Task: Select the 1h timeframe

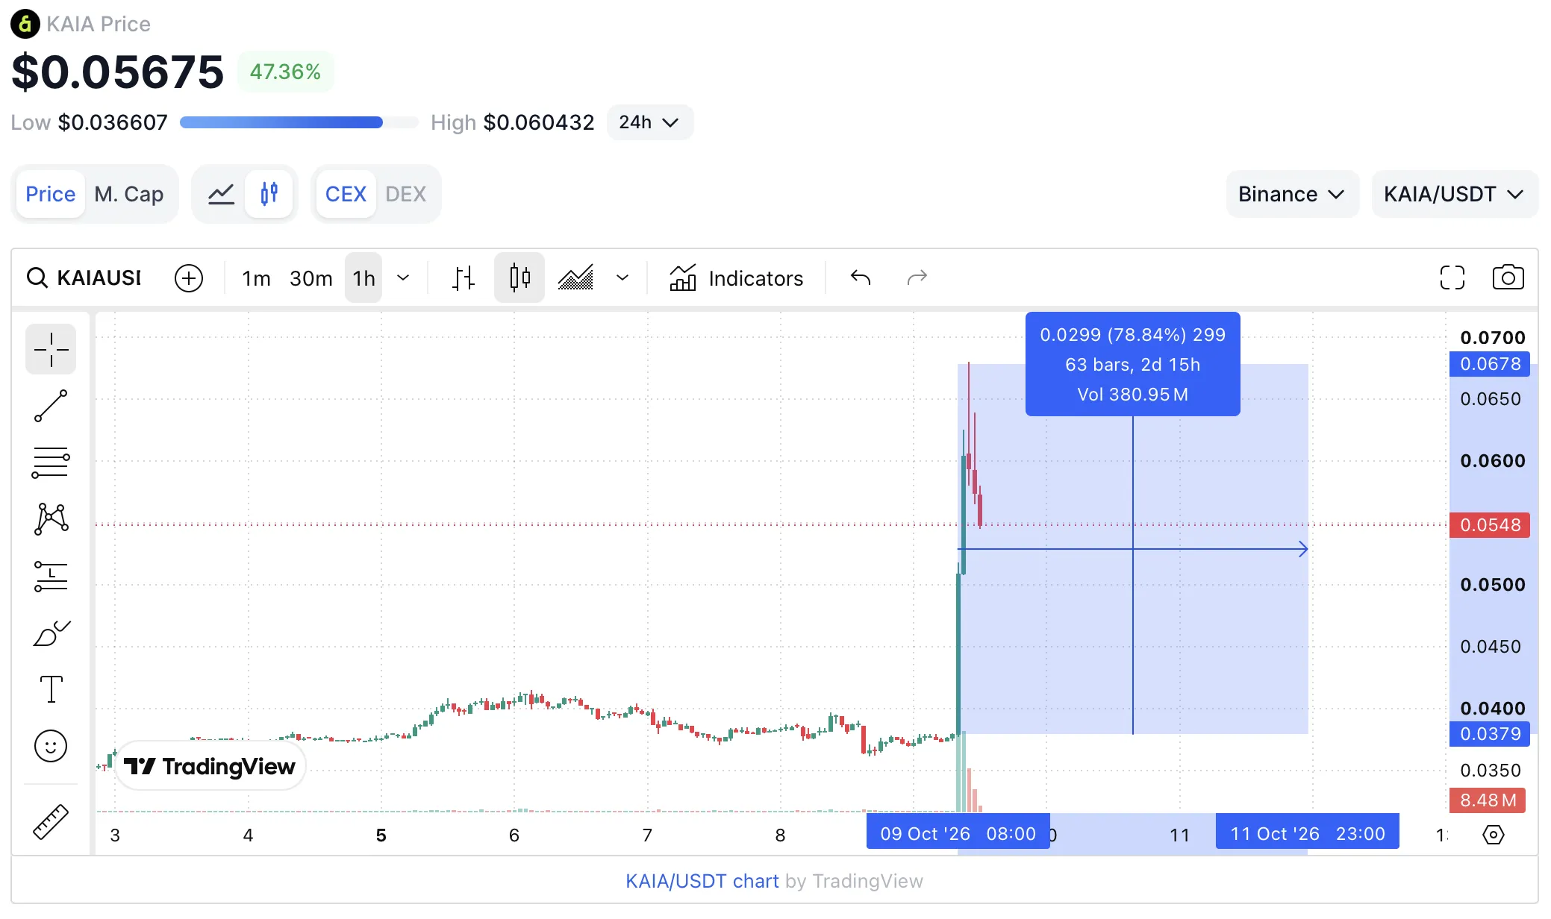Action: (x=363, y=278)
